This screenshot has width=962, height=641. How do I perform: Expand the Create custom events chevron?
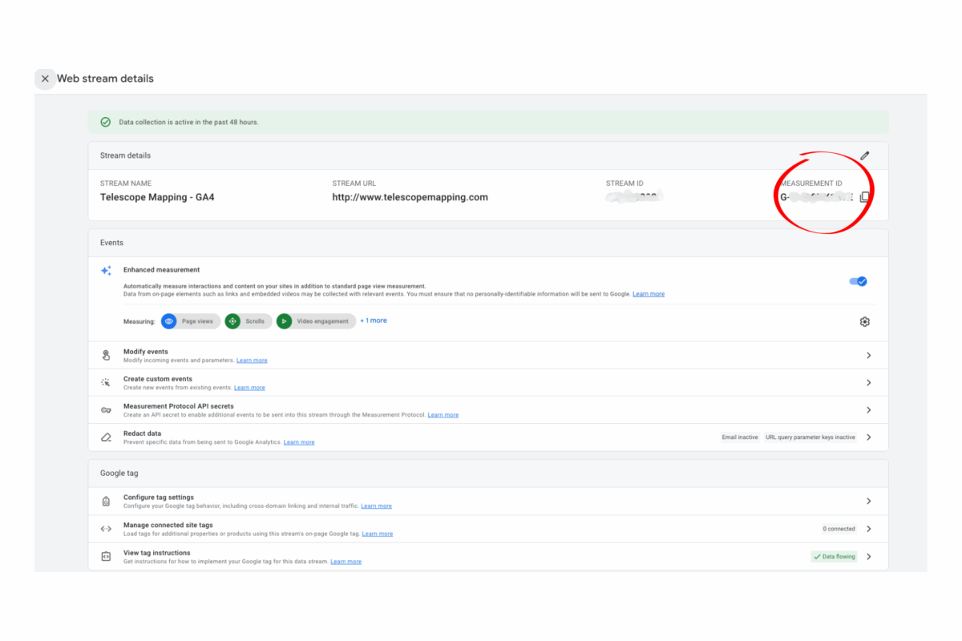click(868, 382)
